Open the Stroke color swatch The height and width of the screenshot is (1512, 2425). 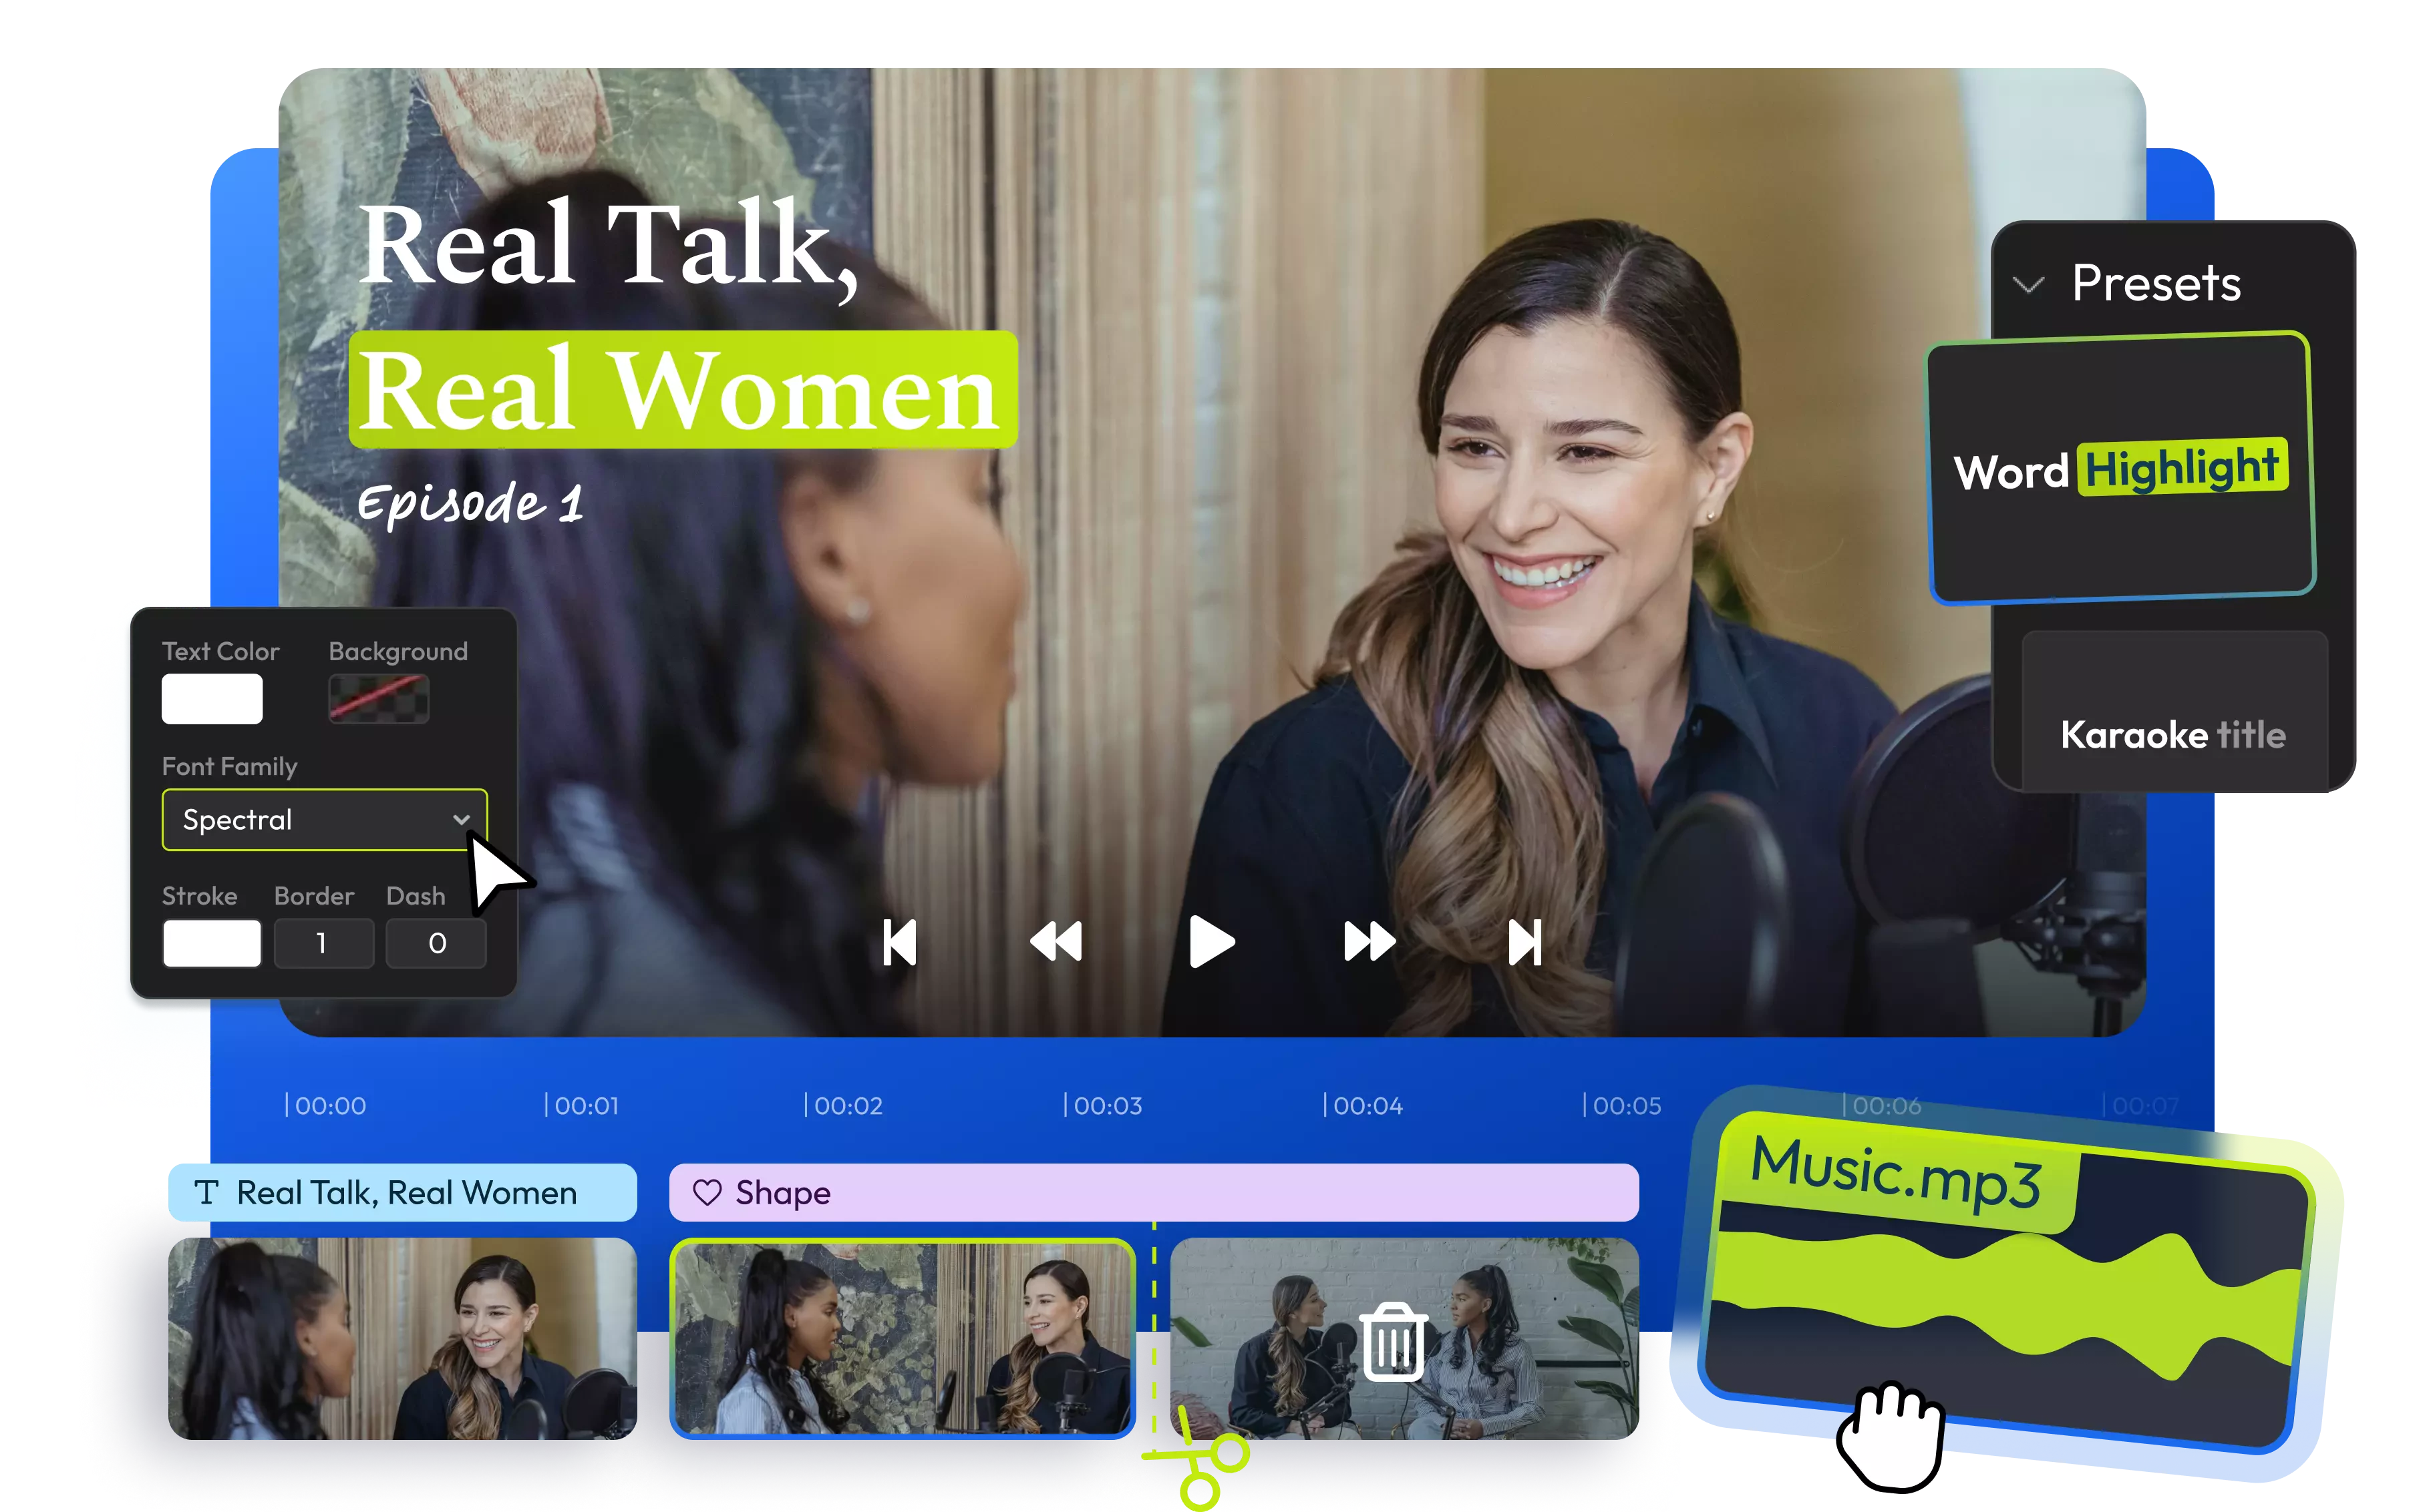coord(212,943)
